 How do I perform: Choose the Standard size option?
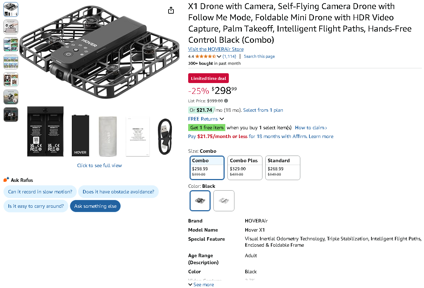(x=282, y=167)
